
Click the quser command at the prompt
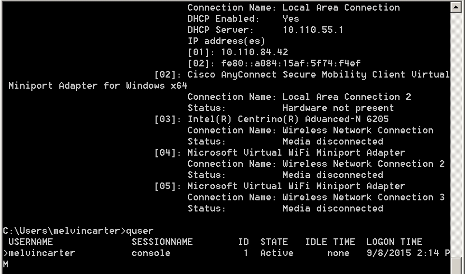click(x=140, y=231)
